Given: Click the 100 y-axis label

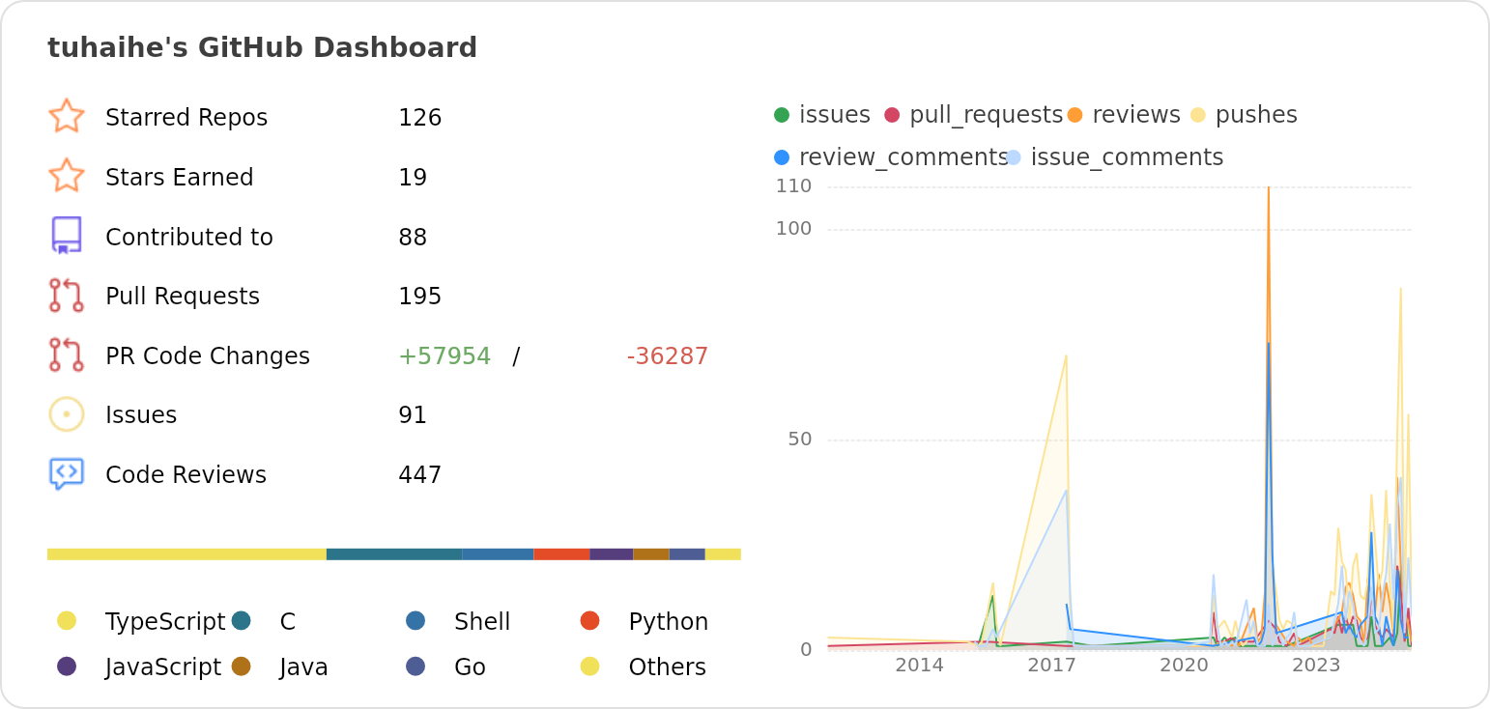Looking at the screenshot, I should point(793,228).
